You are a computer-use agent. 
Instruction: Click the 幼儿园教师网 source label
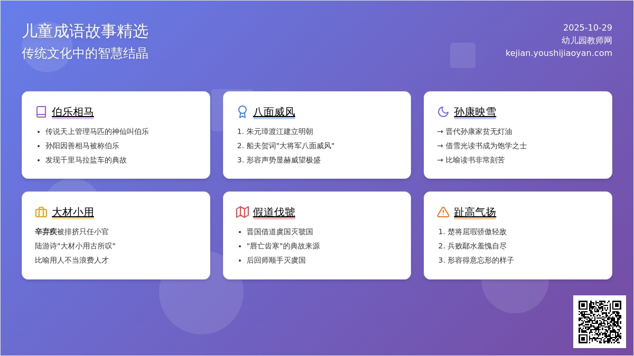pos(586,40)
